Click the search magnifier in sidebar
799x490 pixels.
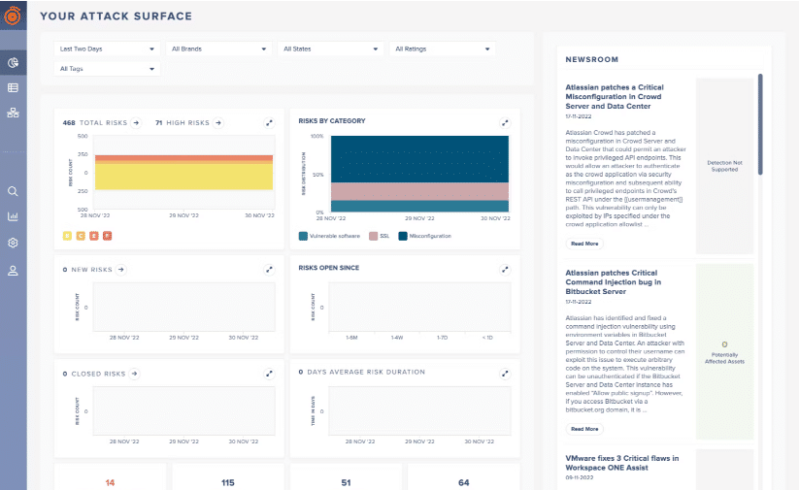14,191
